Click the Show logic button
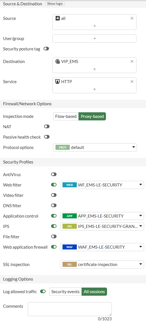Viewport: 146px width, 322px height. point(55,4)
